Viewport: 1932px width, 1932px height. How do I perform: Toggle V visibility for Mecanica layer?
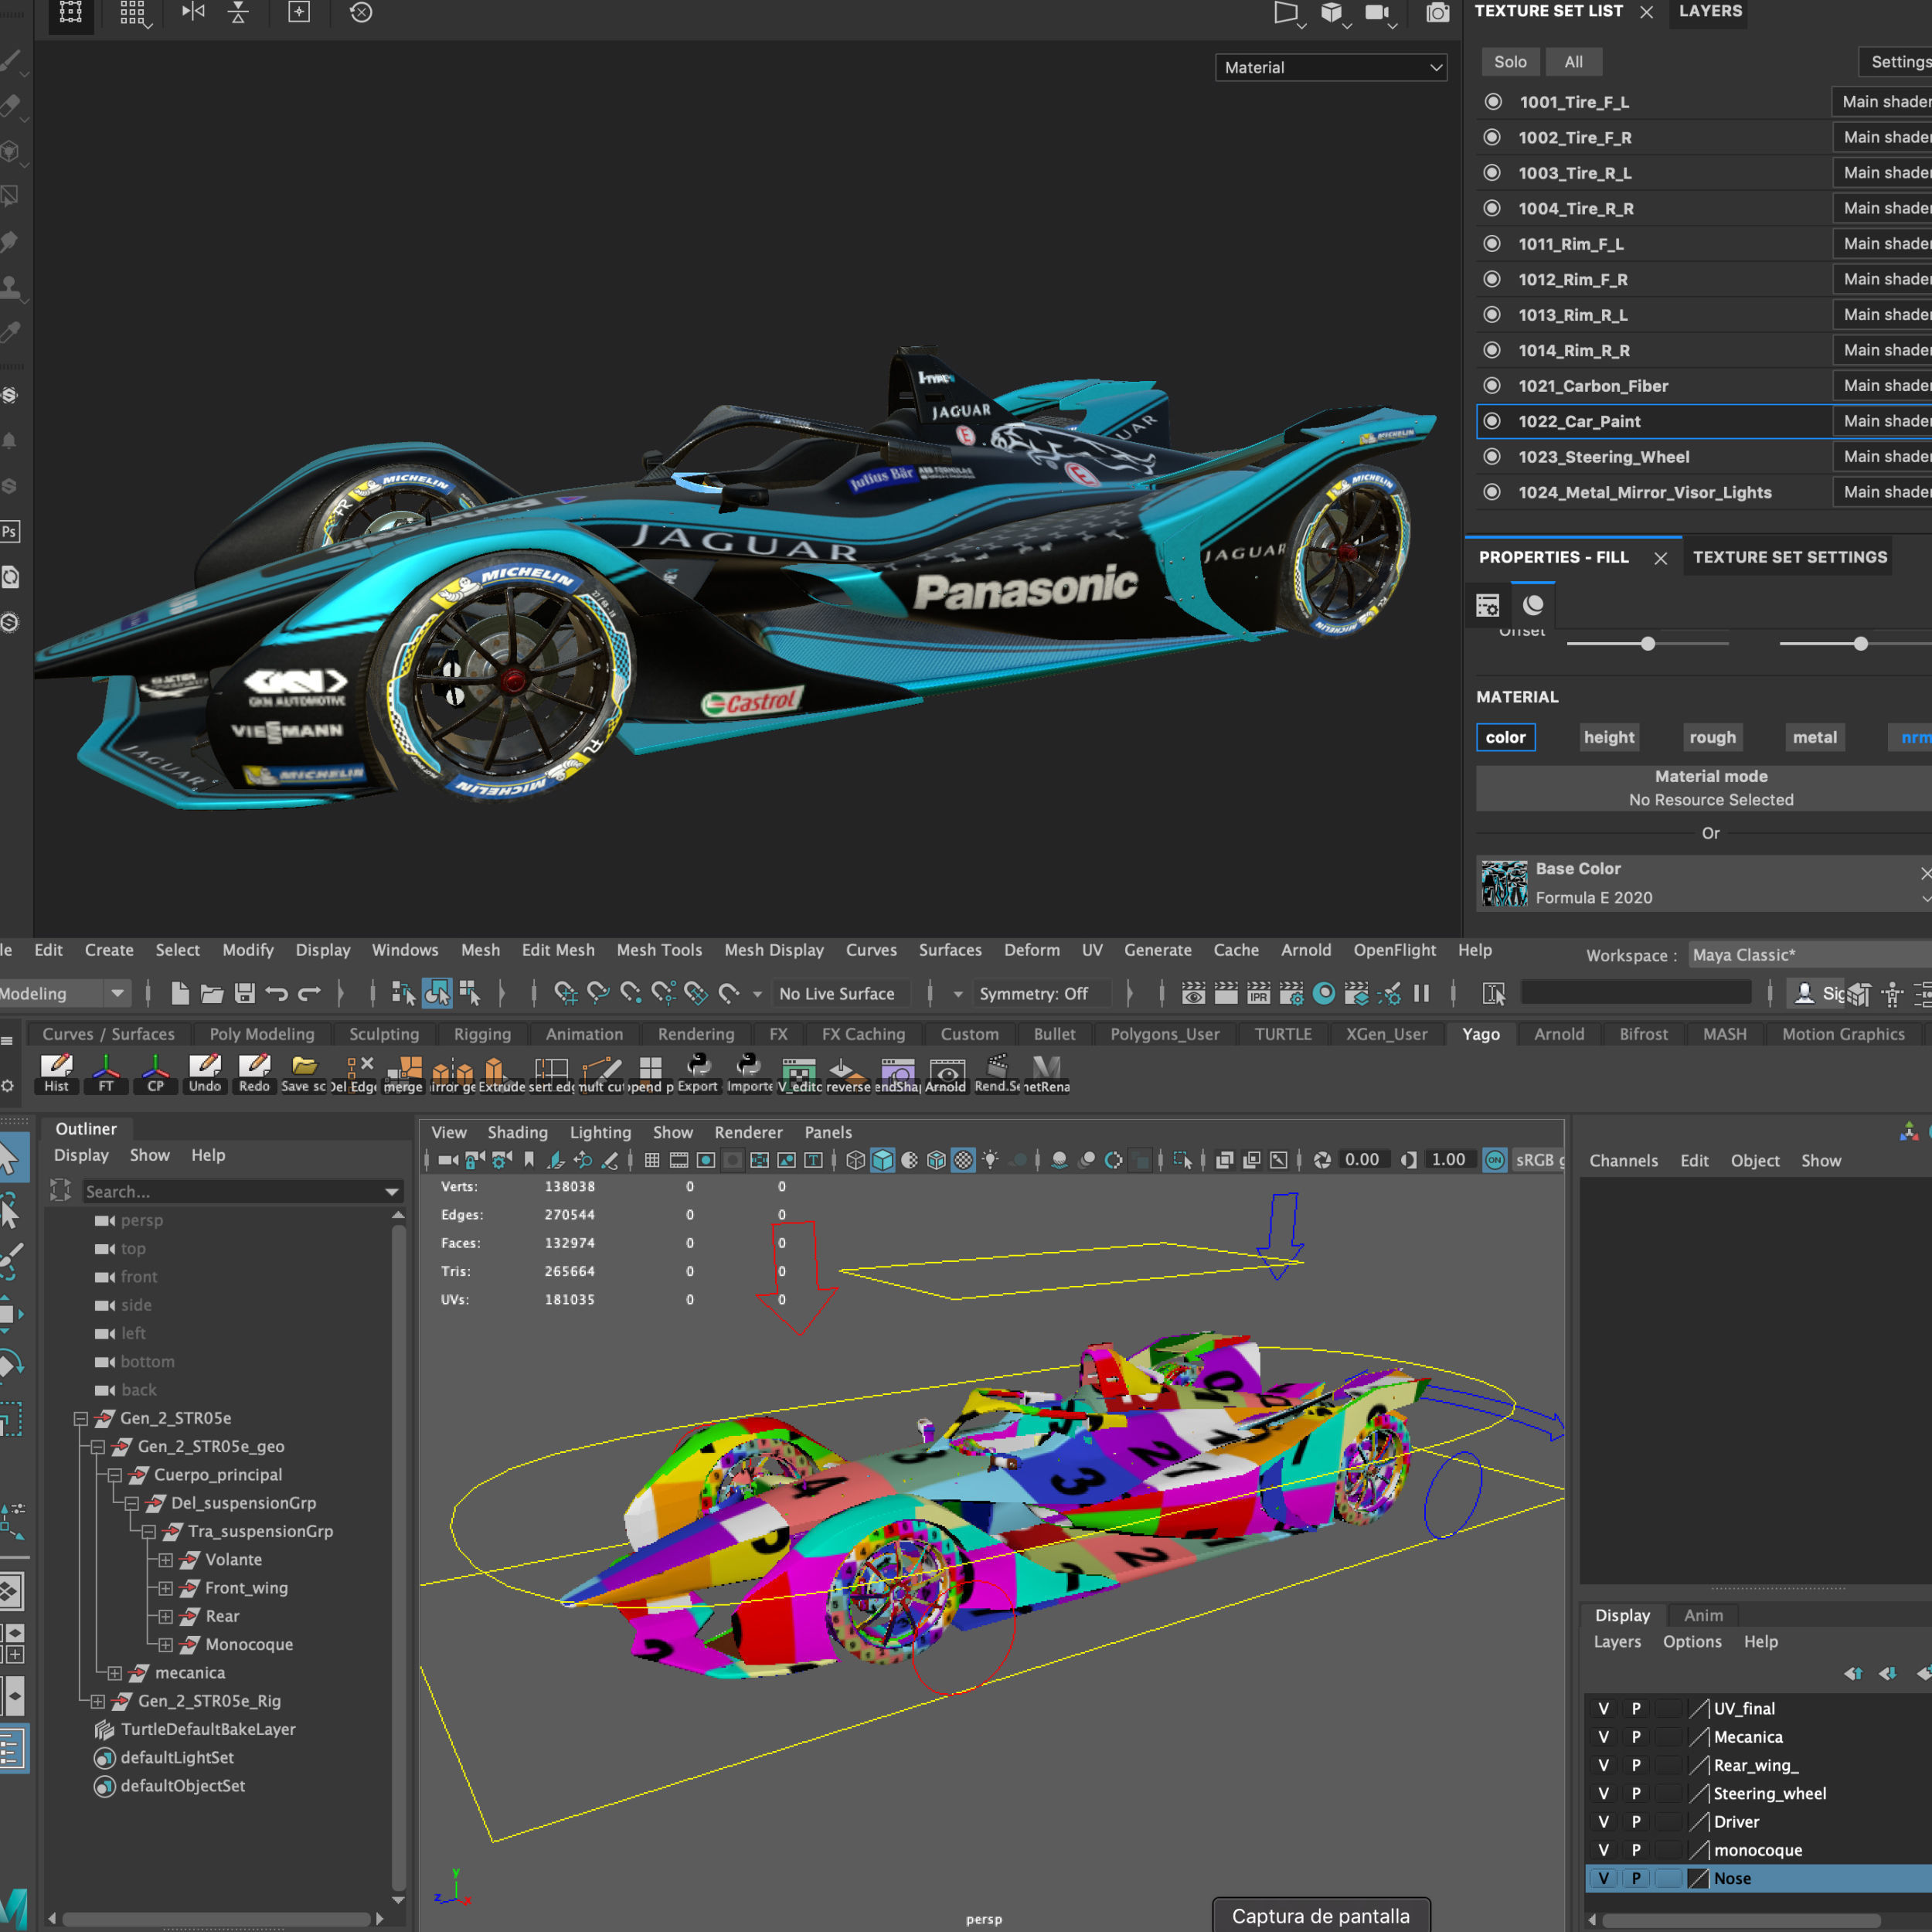1603,1737
